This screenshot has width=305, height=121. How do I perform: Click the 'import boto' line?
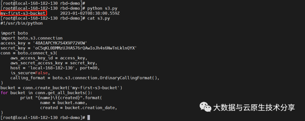(x=14, y=33)
